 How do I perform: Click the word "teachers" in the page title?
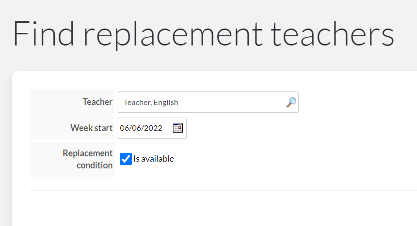(x=332, y=34)
